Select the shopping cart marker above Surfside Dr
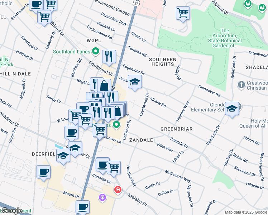 pos(114,166)
